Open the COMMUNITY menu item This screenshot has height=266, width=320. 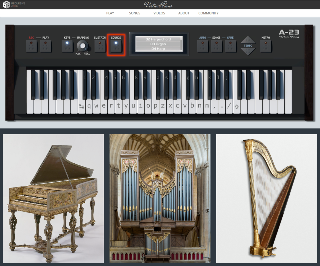209,13
